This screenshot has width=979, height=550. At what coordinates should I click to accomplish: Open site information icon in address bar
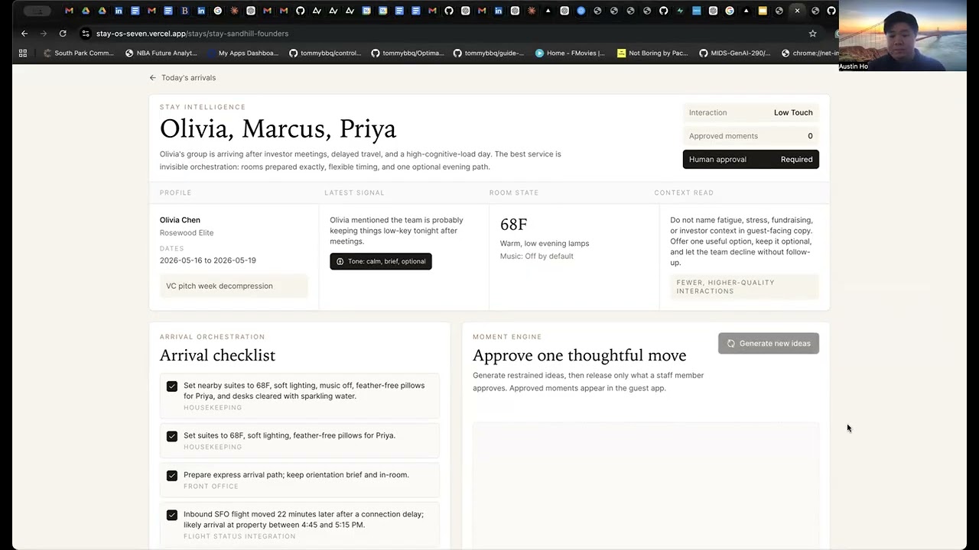(x=86, y=34)
